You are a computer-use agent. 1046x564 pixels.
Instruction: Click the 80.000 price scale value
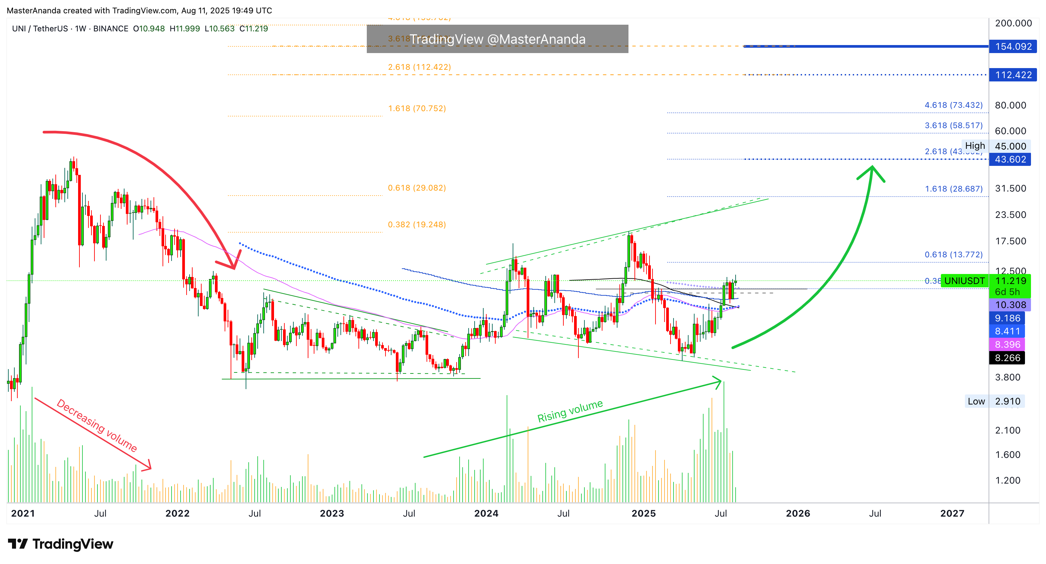[1011, 105]
